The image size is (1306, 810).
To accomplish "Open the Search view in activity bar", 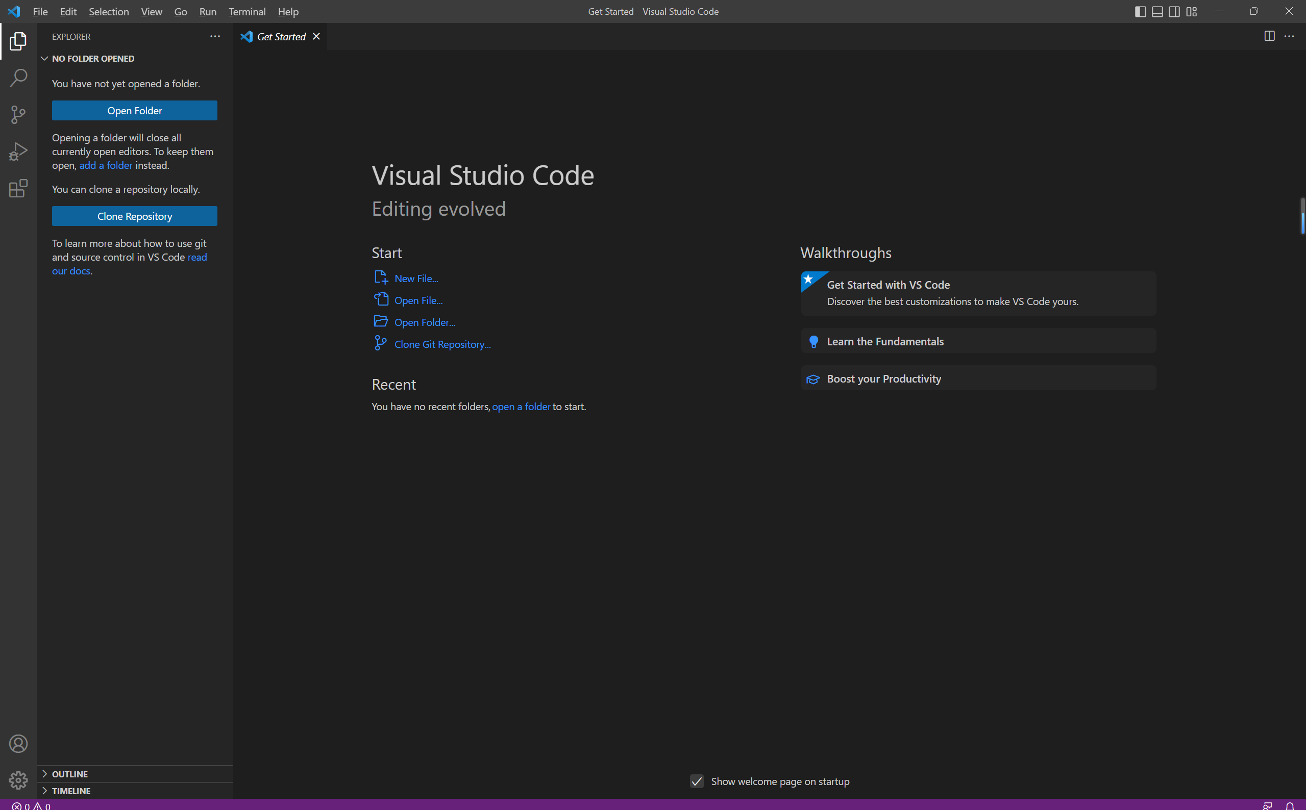I will pyautogui.click(x=18, y=78).
